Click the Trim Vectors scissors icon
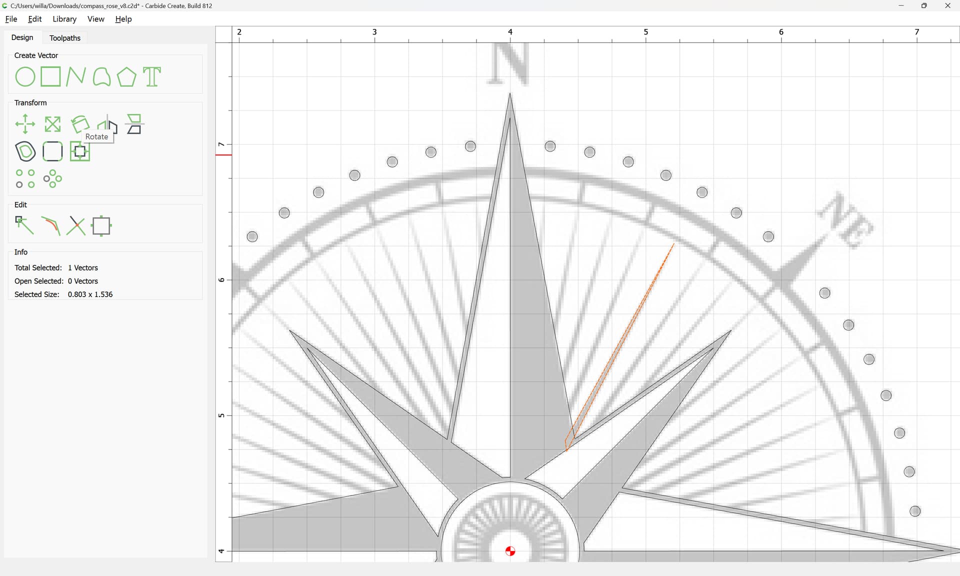This screenshot has width=960, height=576. 76,225
